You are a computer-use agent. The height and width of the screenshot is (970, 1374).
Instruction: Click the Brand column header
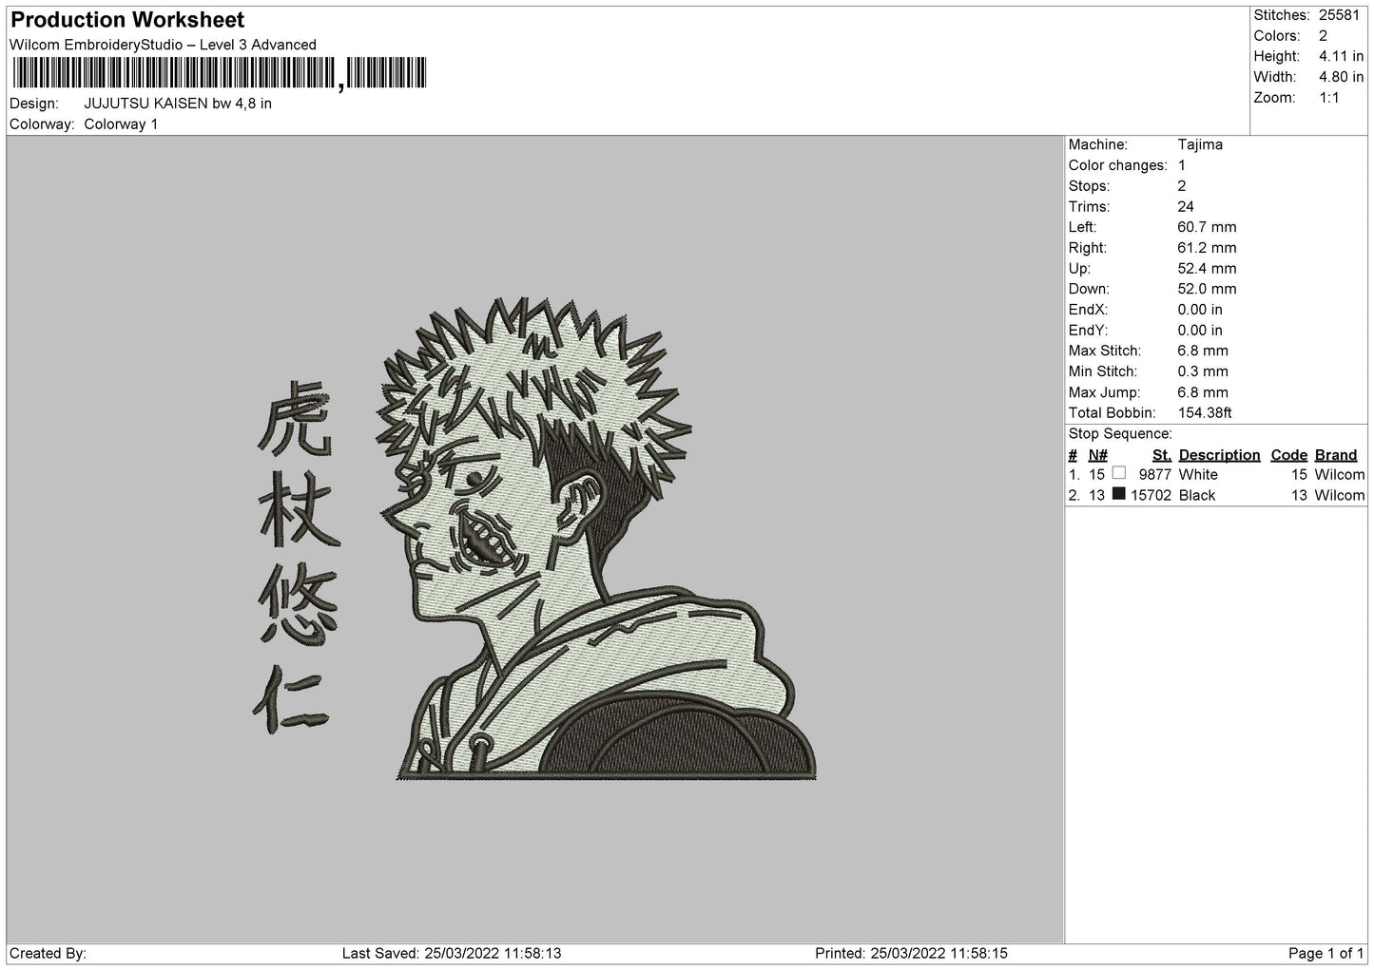tap(1335, 455)
